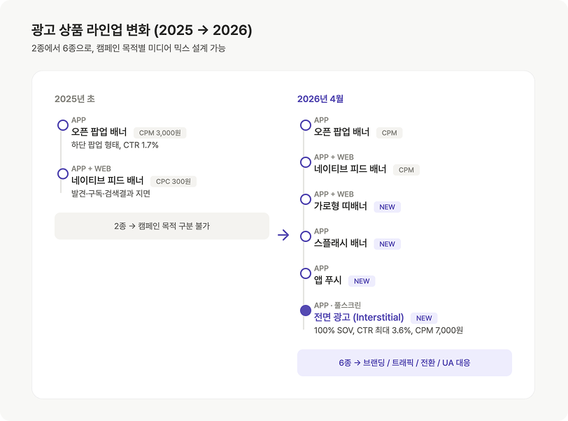Click the CPC 300원 price badge
The height and width of the screenshot is (421, 568).
tap(173, 181)
